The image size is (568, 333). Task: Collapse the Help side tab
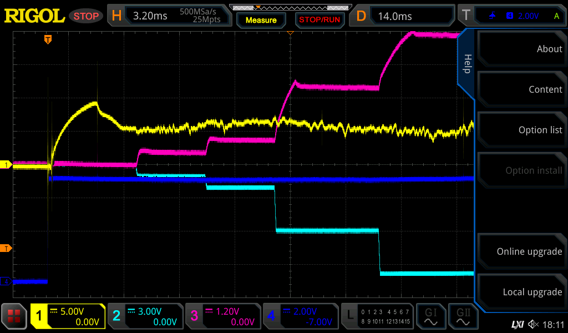pos(466,64)
